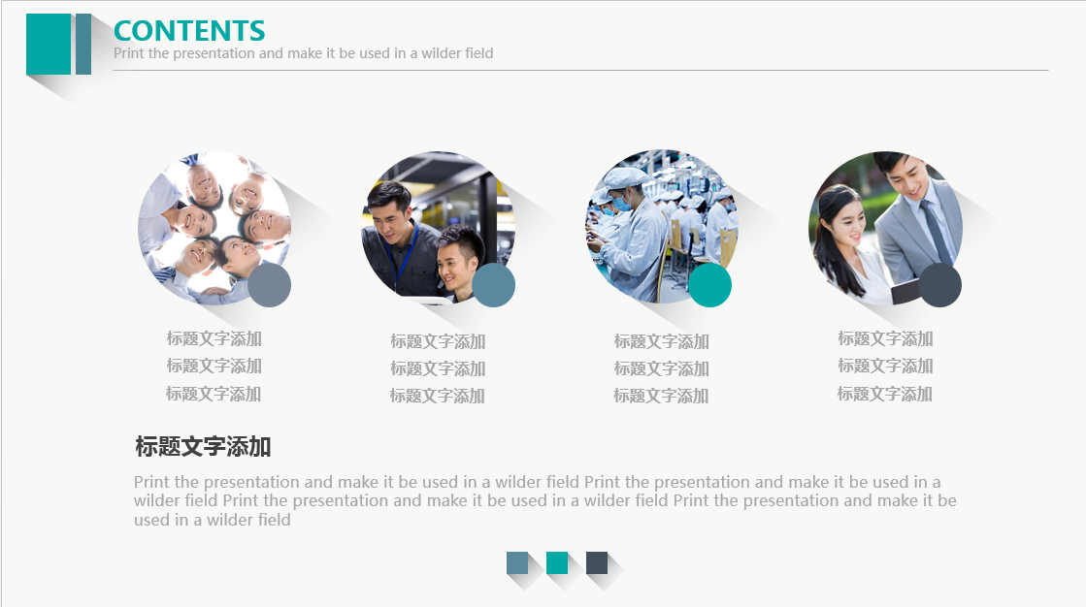Select the body paragraph text block
Viewport: 1086px width, 607px height.
(545, 500)
